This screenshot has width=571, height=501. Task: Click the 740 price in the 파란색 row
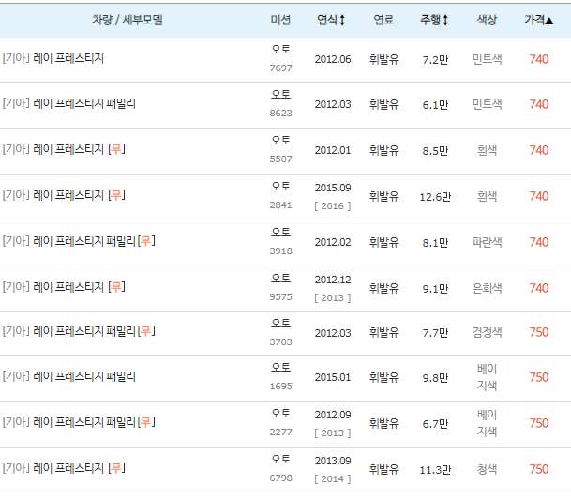[x=539, y=242]
